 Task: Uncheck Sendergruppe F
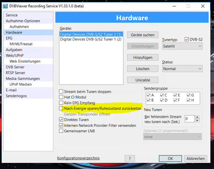click(175, 100)
